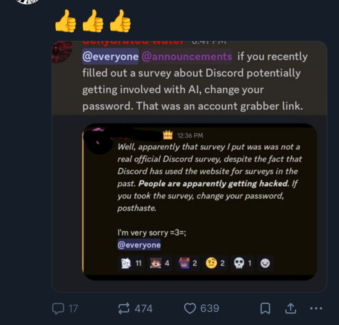Click the 474 reposts count
Viewport: 339px width, 325px height.
coord(144,308)
